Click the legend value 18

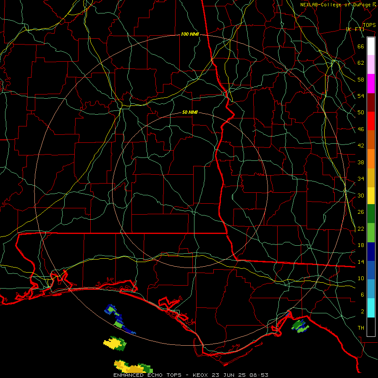[361, 245]
